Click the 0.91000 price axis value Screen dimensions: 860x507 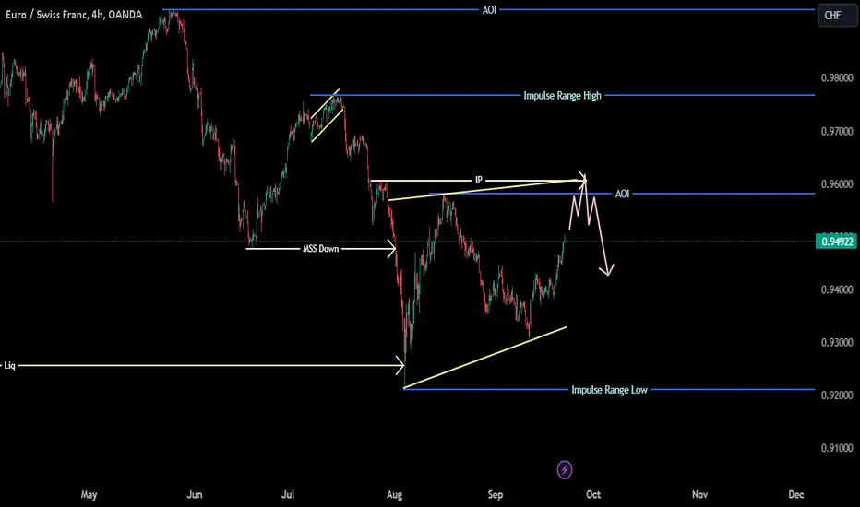[837, 448]
